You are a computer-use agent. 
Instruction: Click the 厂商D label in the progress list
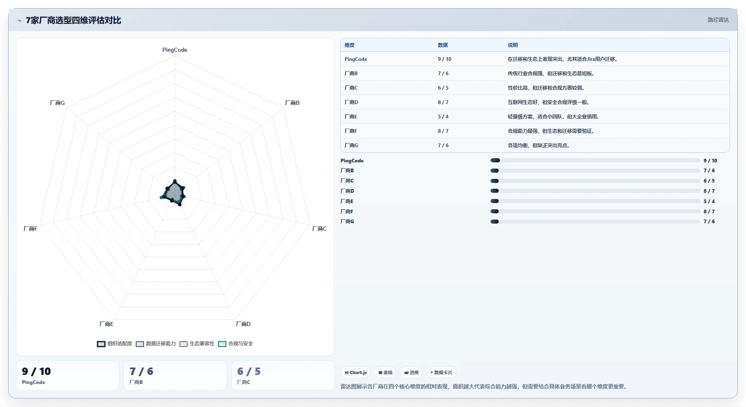coord(347,191)
